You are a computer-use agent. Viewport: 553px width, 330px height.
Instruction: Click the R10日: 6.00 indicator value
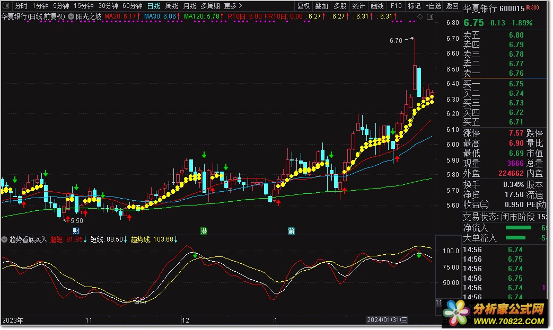[244, 16]
